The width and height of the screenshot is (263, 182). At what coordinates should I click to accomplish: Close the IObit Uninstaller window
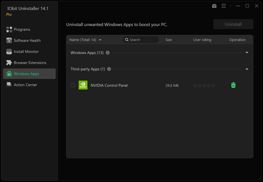coord(256,6)
